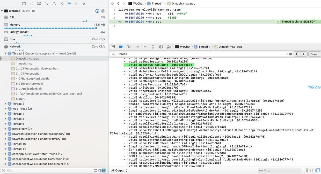
Task: Open the related items grid menu
Action: pos(112,4)
